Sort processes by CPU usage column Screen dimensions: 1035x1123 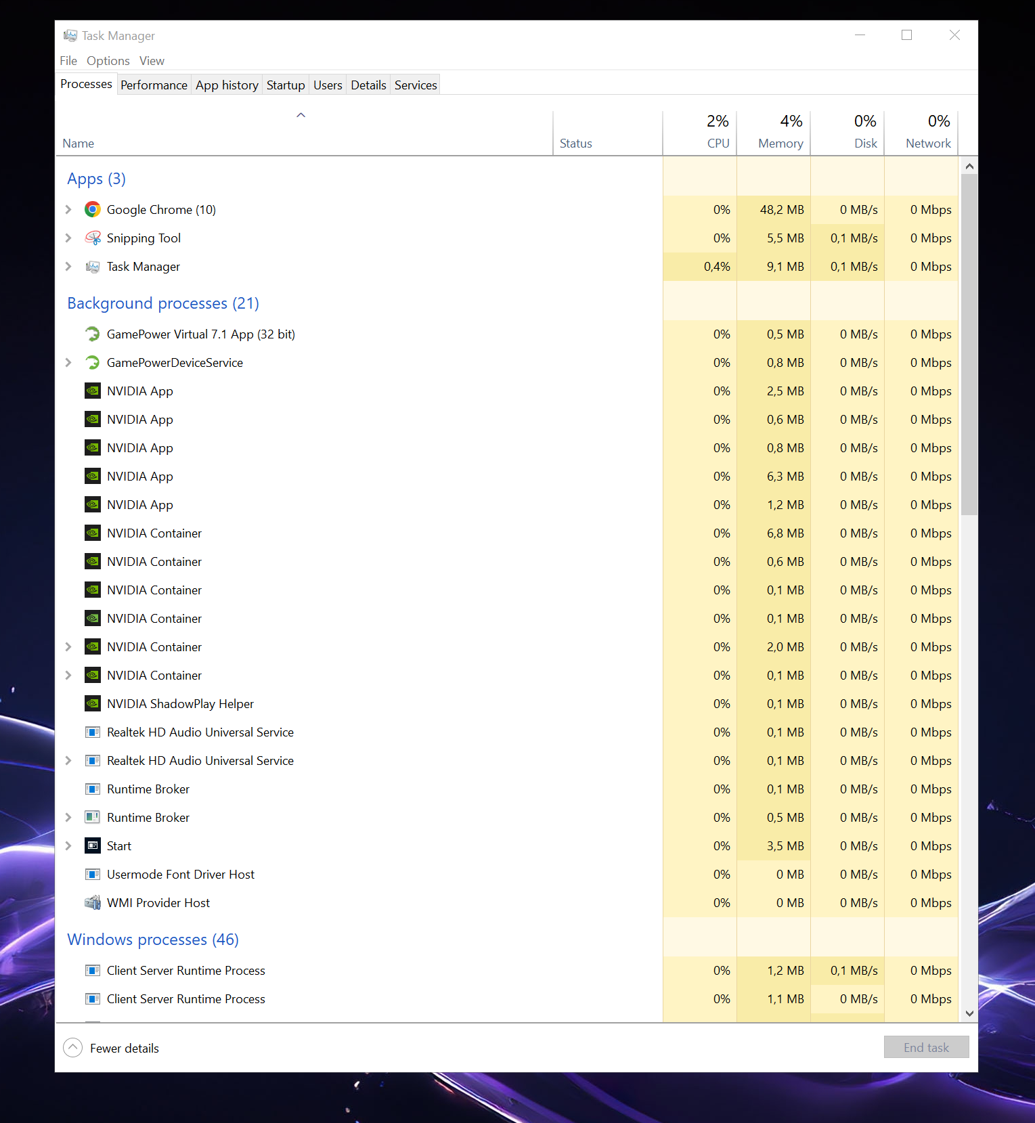point(699,133)
